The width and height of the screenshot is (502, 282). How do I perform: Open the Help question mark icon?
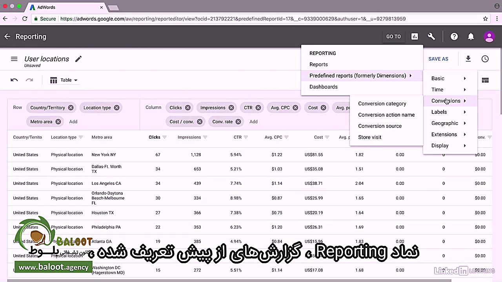454,36
